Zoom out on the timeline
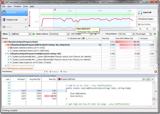160x114 pixels. point(147,29)
